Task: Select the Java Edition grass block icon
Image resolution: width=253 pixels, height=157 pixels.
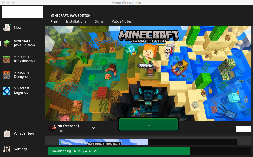Action: (x=7, y=43)
